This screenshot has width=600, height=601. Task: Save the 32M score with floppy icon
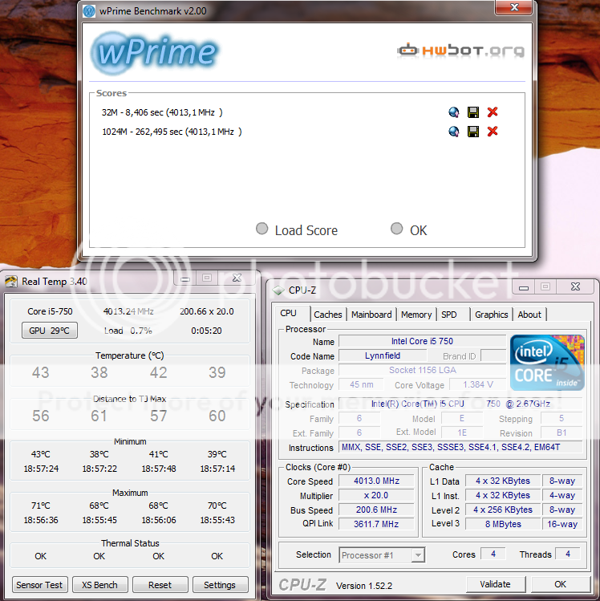coord(473,112)
